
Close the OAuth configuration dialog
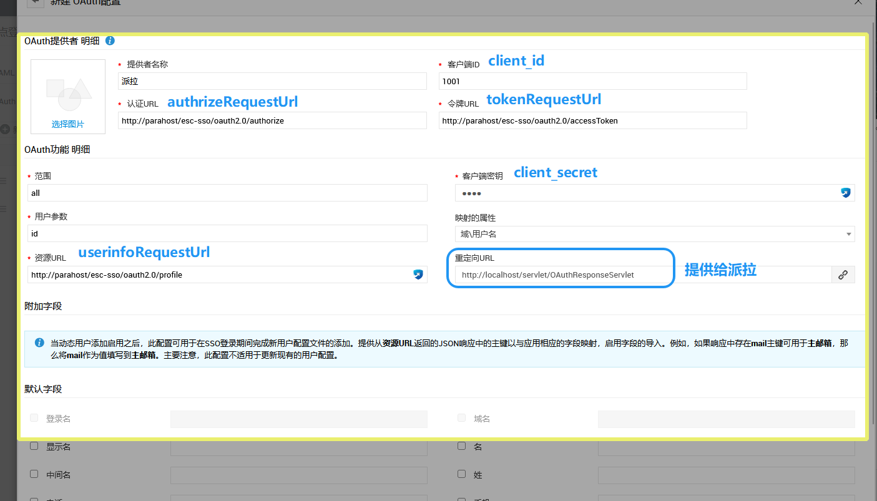pos(858,2)
